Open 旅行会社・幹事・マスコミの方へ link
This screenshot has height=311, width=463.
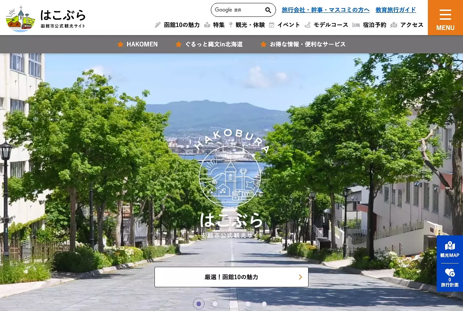[325, 10]
